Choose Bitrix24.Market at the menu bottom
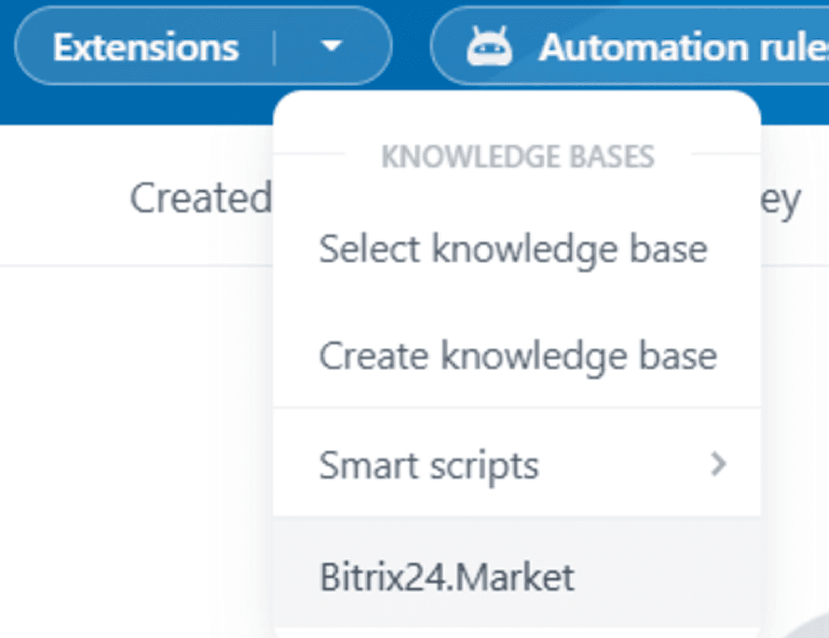The height and width of the screenshot is (638, 829). [447, 577]
